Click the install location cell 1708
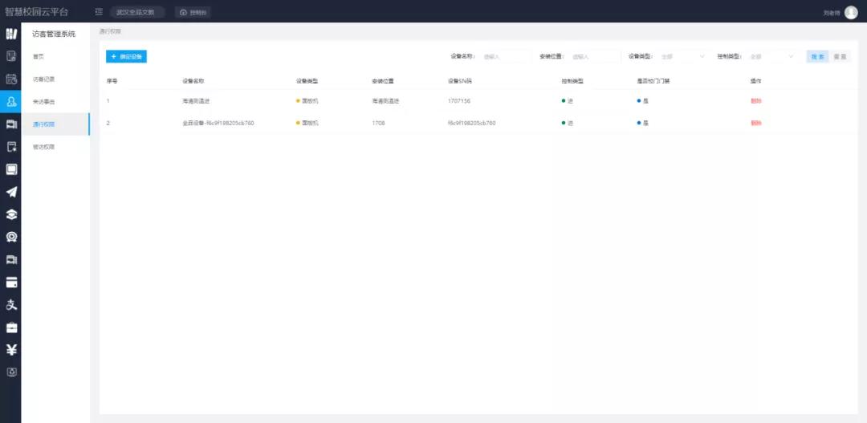The image size is (867, 423). point(378,124)
